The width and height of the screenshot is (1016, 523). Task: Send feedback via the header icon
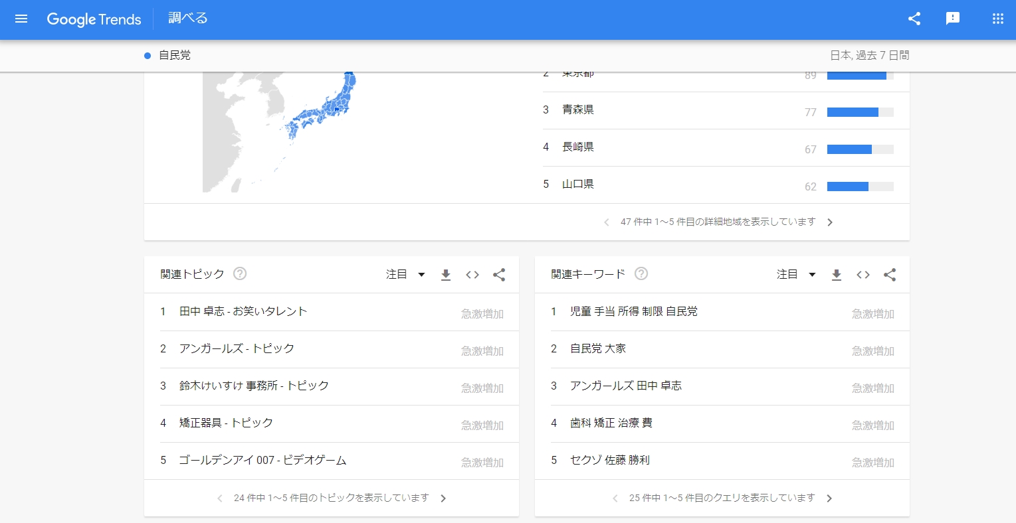tap(953, 19)
